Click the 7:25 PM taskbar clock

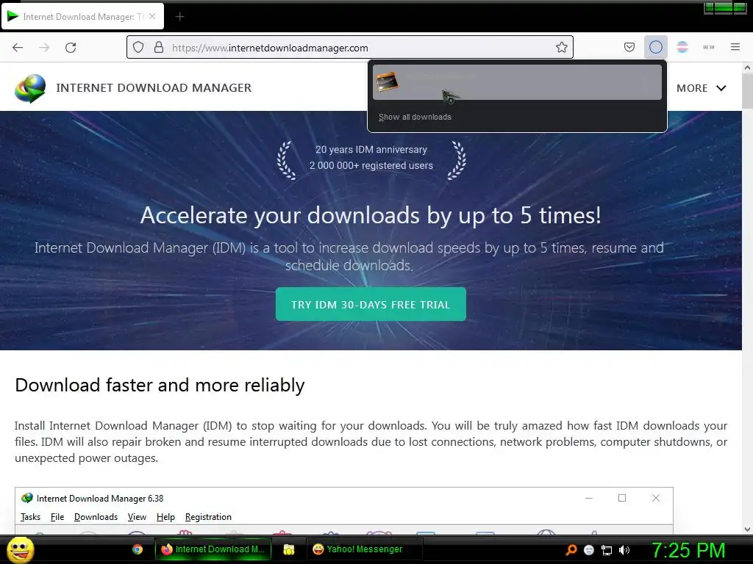[x=688, y=550]
